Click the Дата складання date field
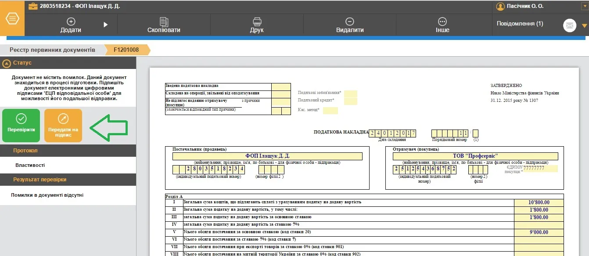This screenshot has height=256, width=589. point(392,133)
